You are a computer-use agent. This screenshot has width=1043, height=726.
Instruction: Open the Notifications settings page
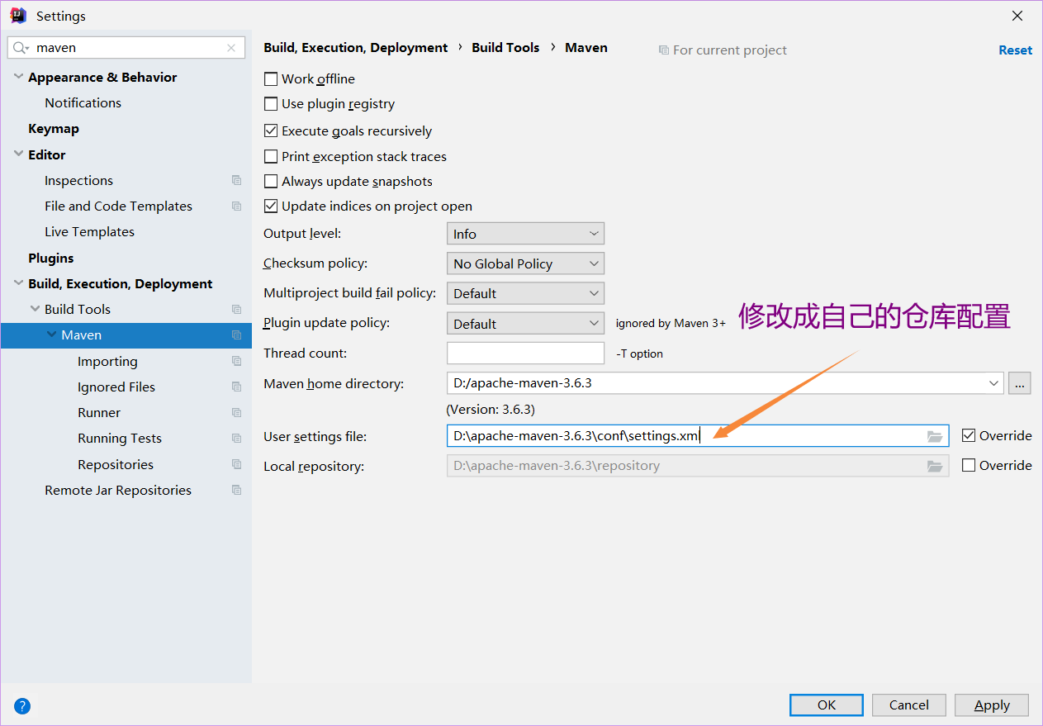[x=83, y=102]
